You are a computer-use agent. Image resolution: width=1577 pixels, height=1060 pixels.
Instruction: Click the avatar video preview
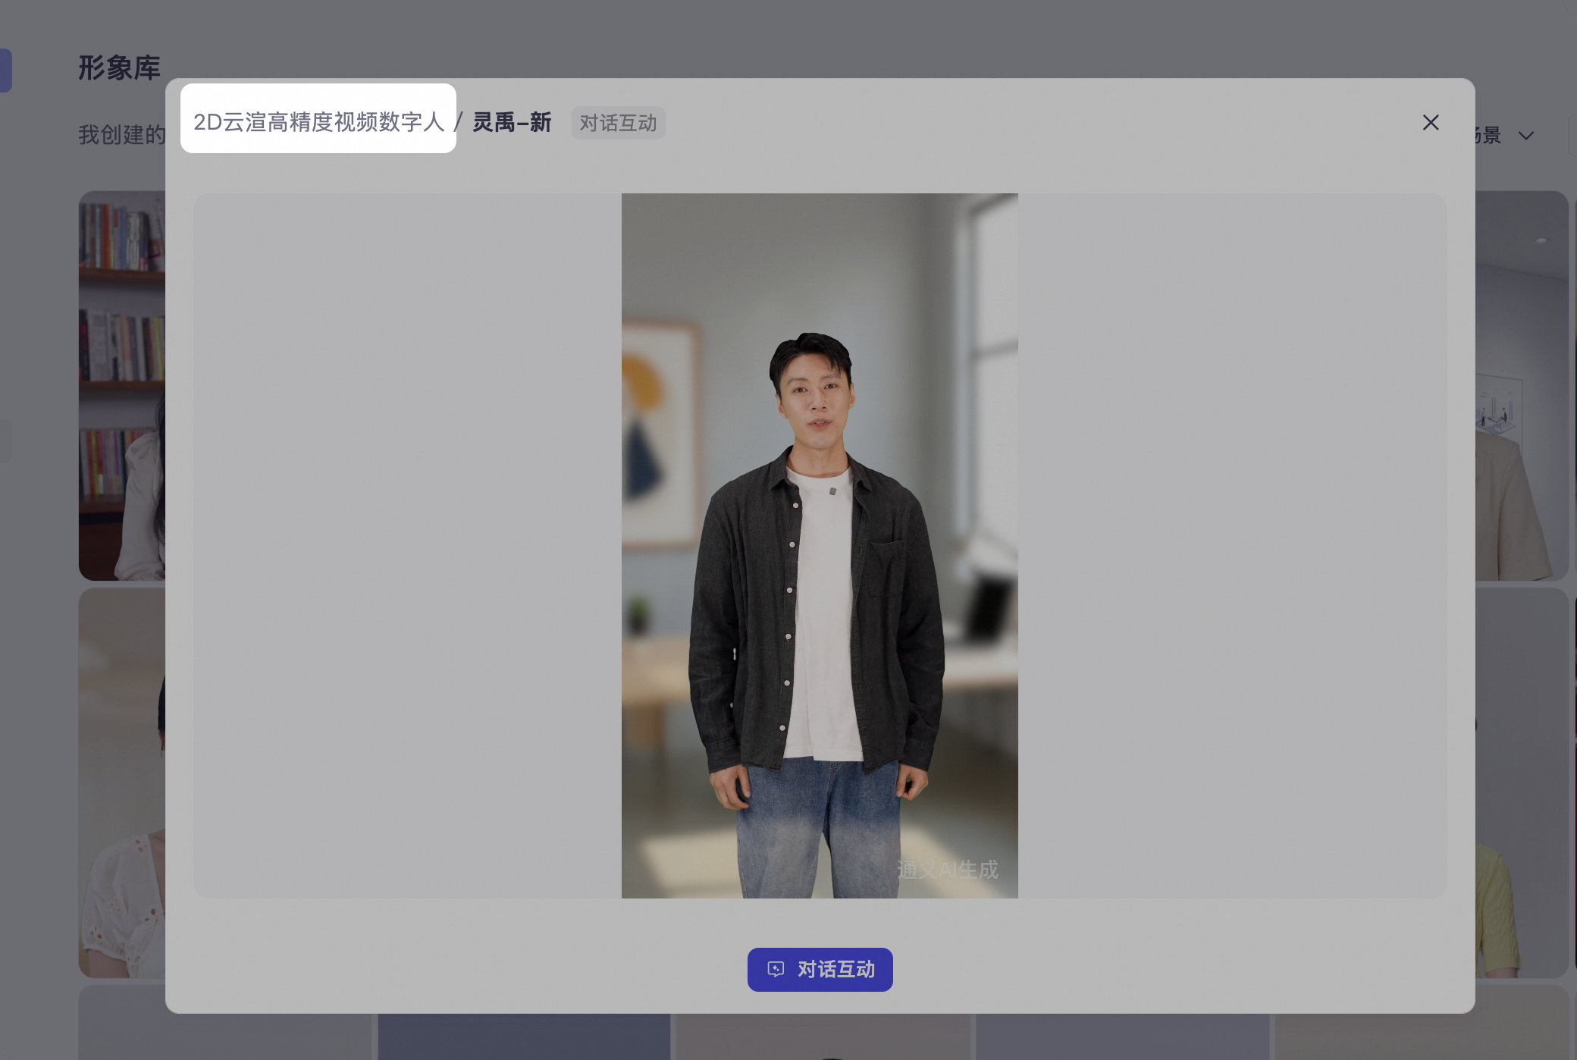(820, 546)
